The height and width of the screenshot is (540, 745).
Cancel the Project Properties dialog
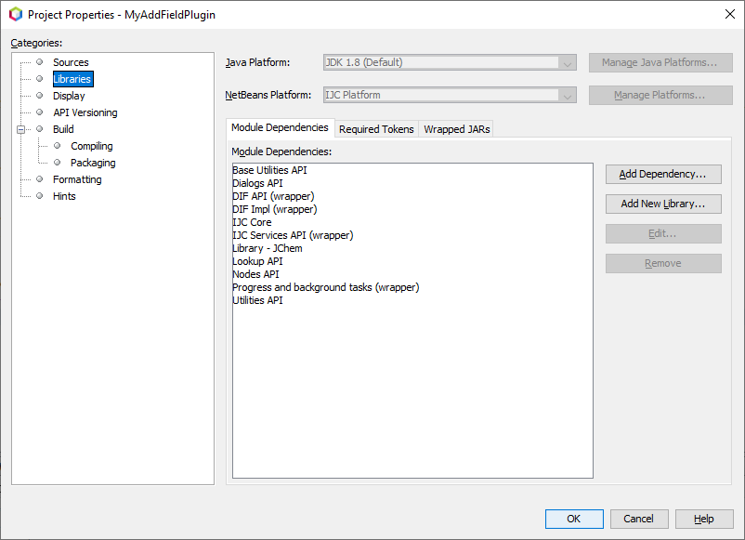point(638,519)
